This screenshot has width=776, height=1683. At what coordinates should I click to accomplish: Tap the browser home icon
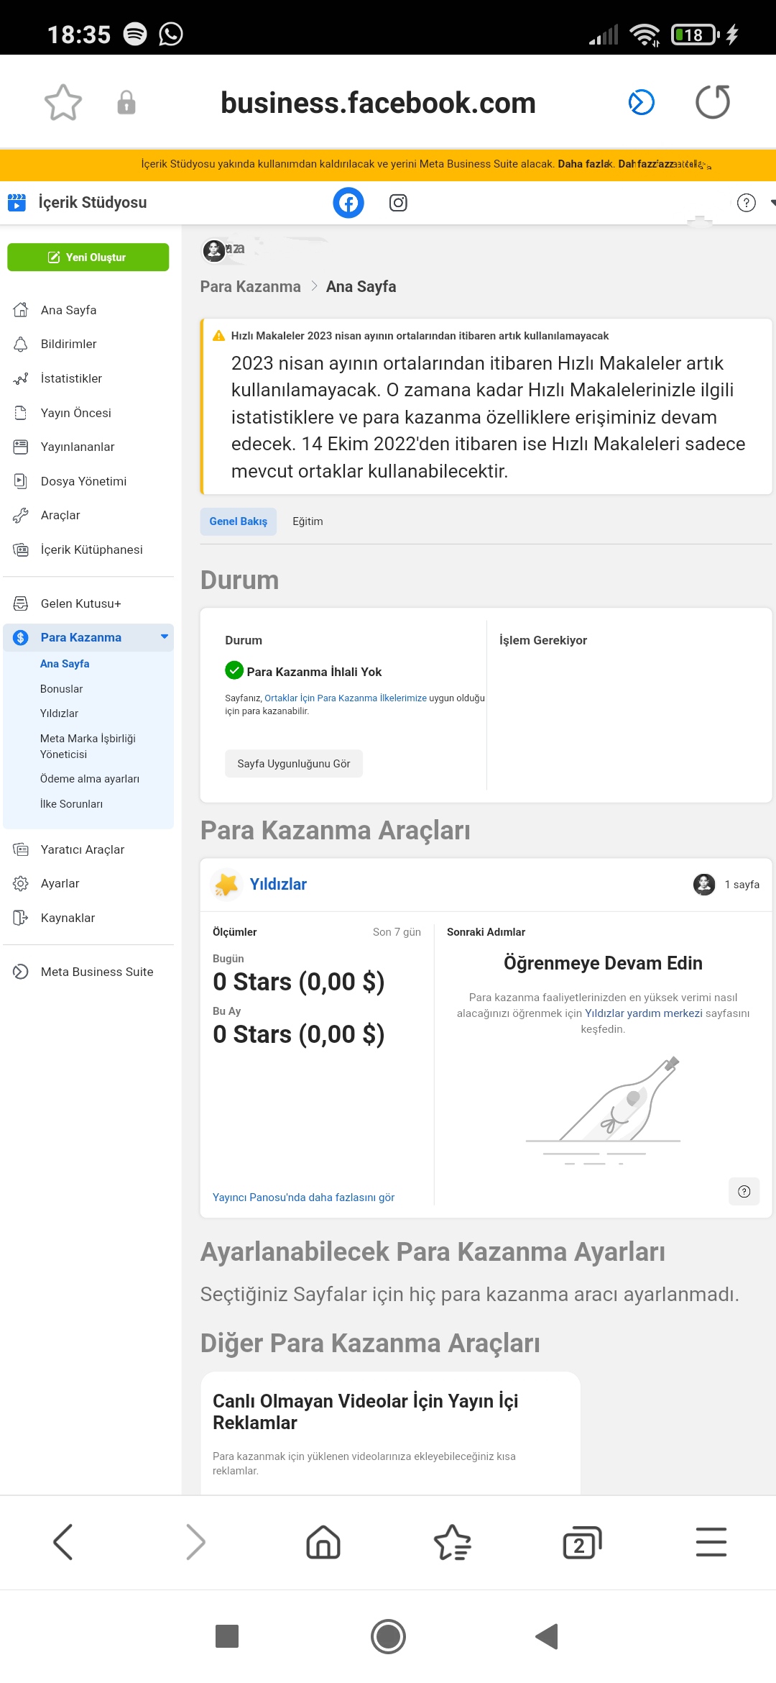(x=323, y=1542)
